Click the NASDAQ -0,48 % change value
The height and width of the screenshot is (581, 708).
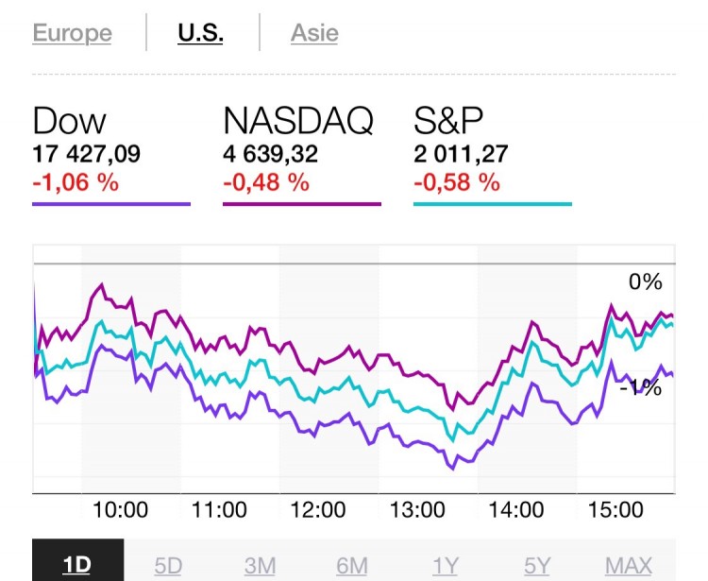tap(266, 182)
